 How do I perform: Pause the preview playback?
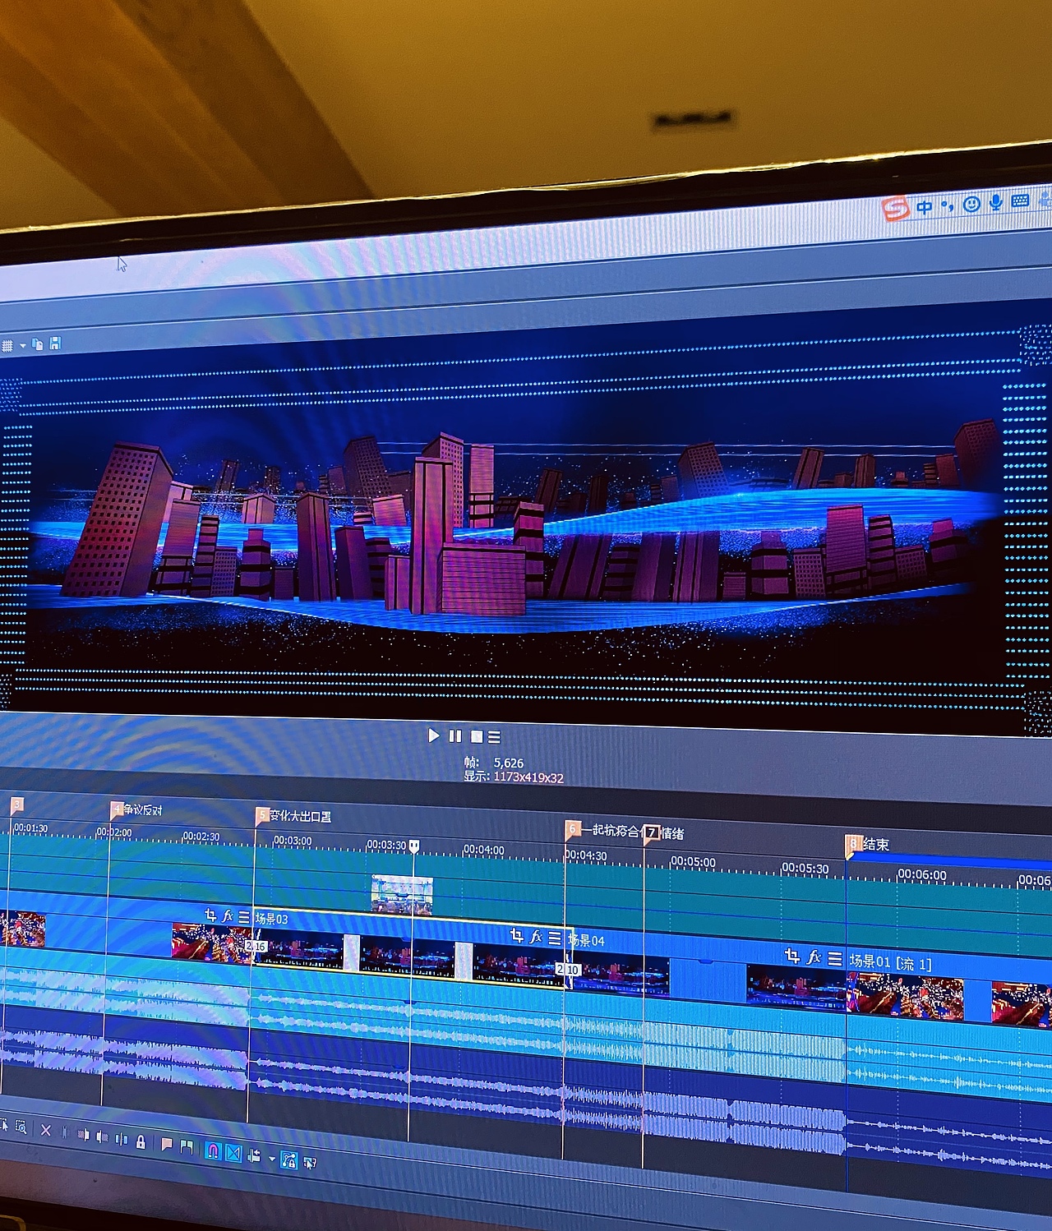pyautogui.click(x=455, y=735)
